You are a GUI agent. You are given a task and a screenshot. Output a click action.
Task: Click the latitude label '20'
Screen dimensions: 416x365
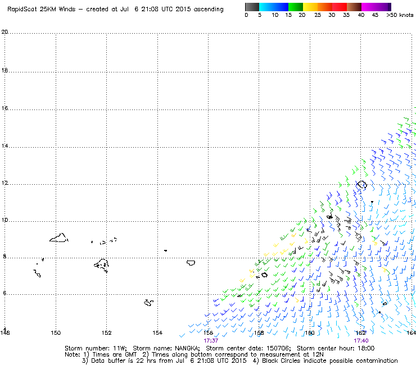coord(4,32)
